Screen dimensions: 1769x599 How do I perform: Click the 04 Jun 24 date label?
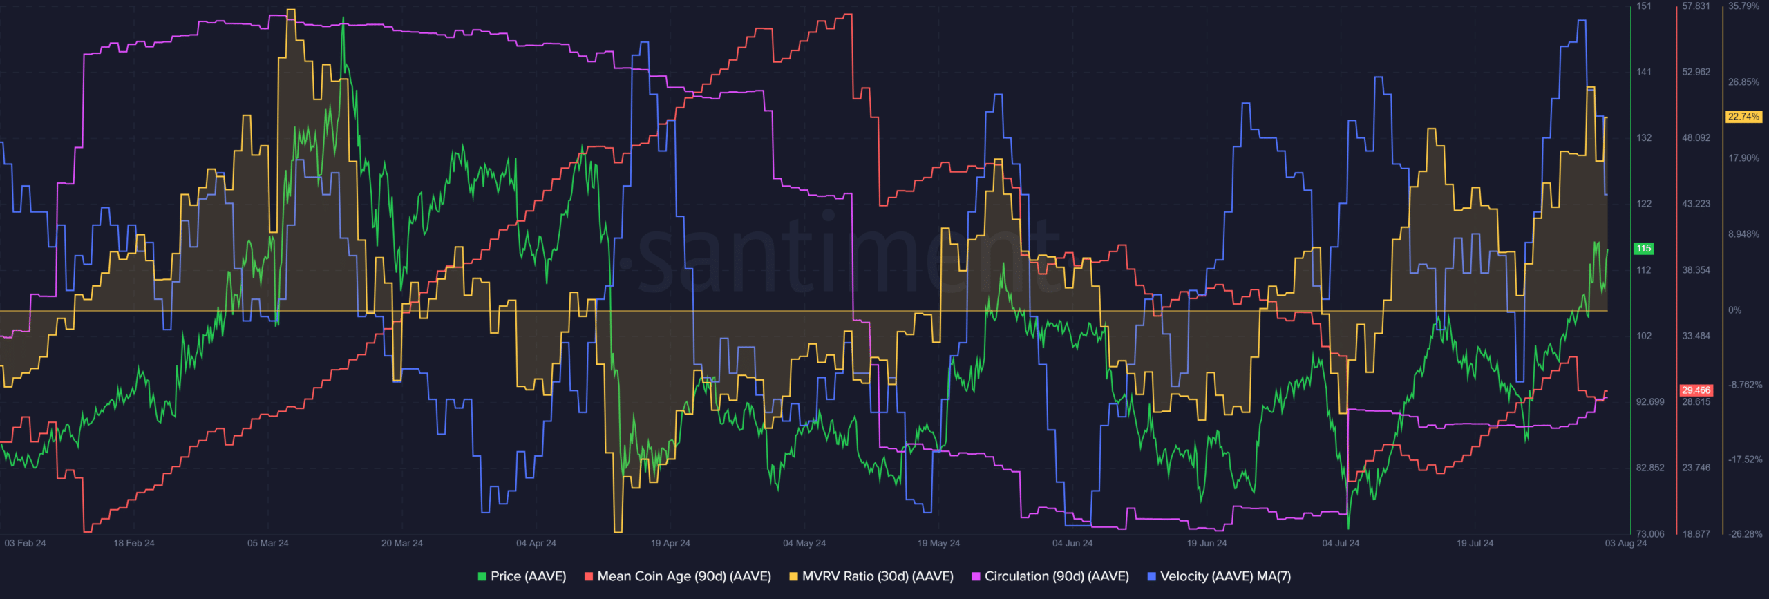[1072, 543]
